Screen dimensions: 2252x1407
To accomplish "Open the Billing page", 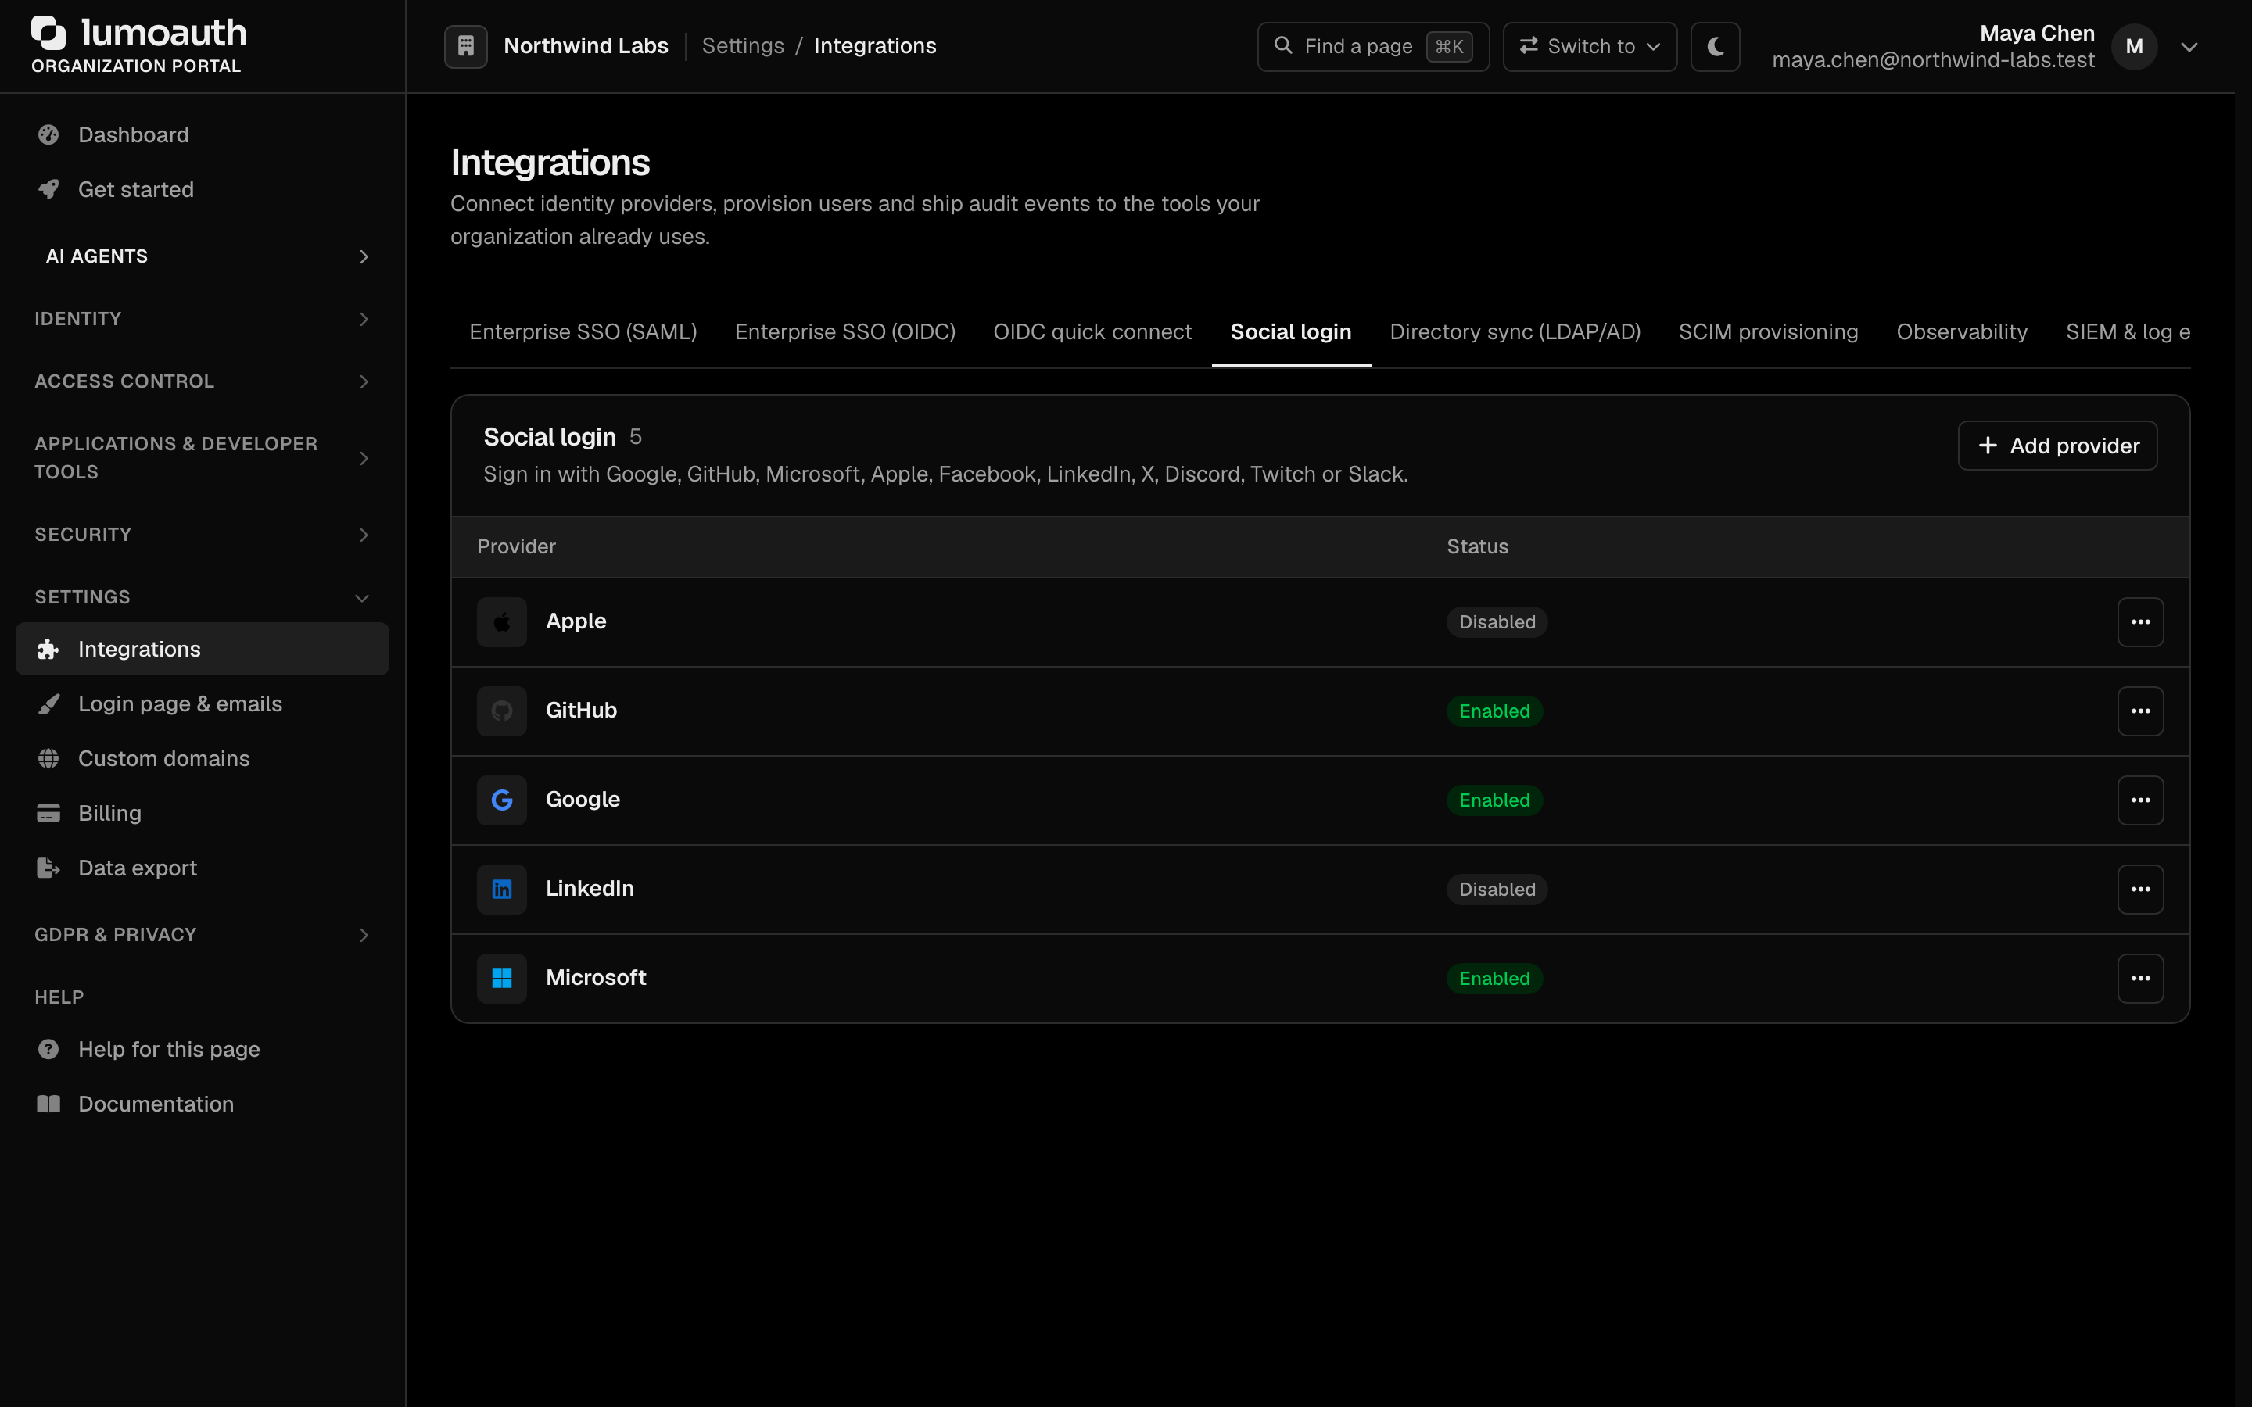I will 202,813.
